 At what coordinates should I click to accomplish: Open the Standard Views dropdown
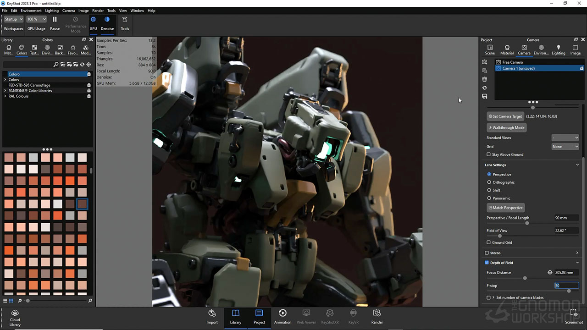[x=565, y=137]
